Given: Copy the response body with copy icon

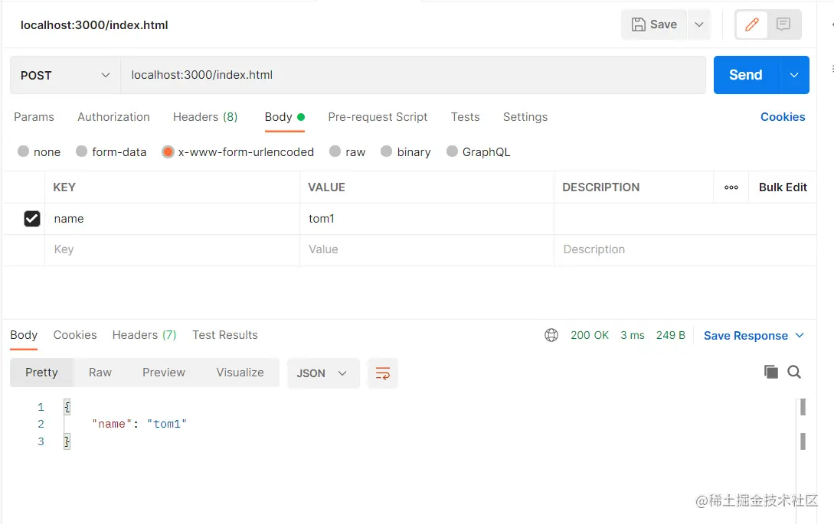Looking at the screenshot, I should pyautogui.click(x=771, y=372).
